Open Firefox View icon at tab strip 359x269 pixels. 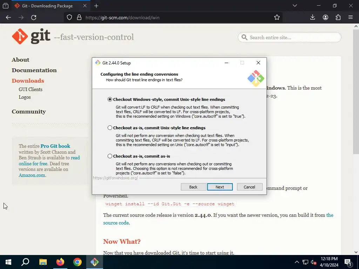coord(6,6)
